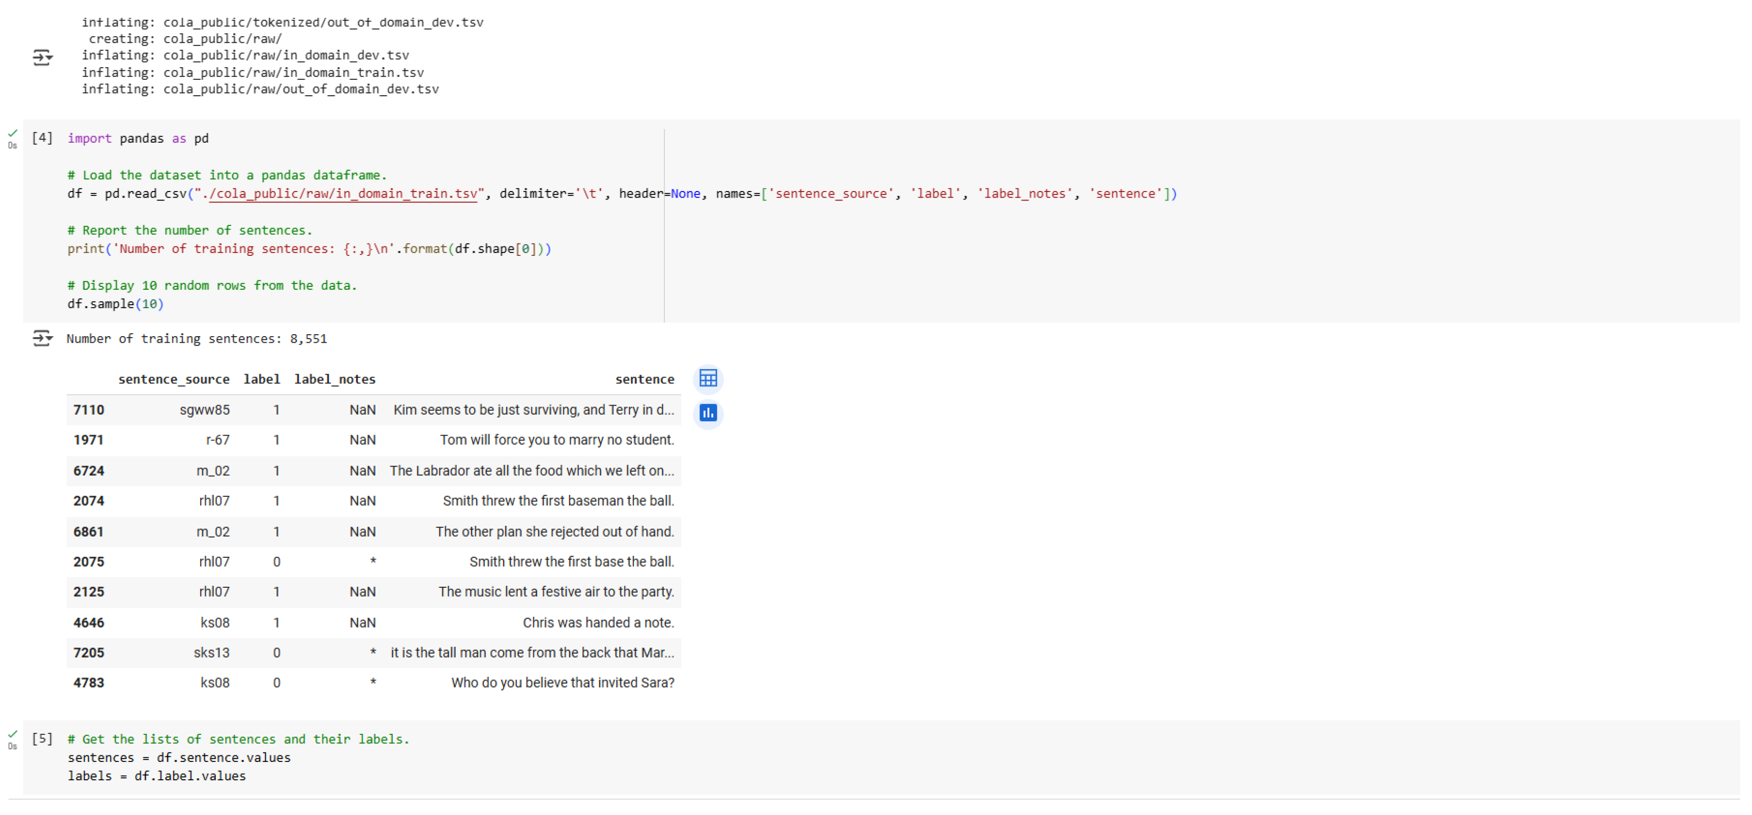Click execution count [4] to rerun the cell
This screenshot has width=1752, height=815.
(x=43, y=138)
